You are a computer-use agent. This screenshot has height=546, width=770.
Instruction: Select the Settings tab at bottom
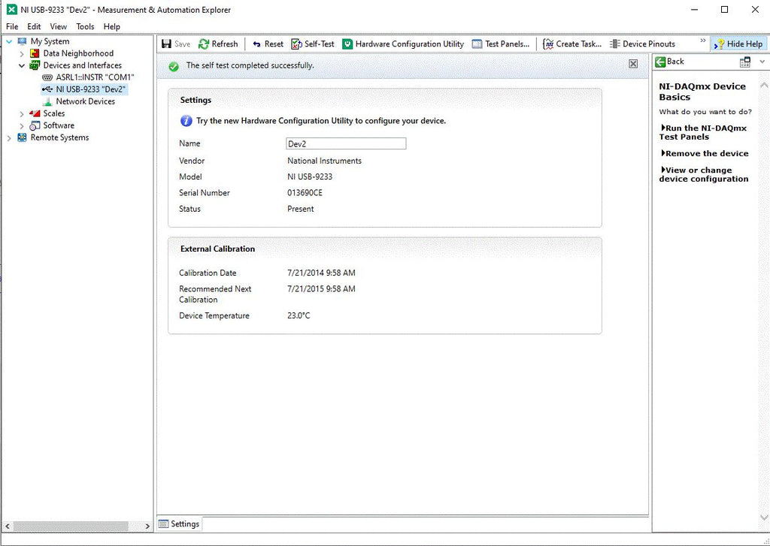[x=179, y=524]
